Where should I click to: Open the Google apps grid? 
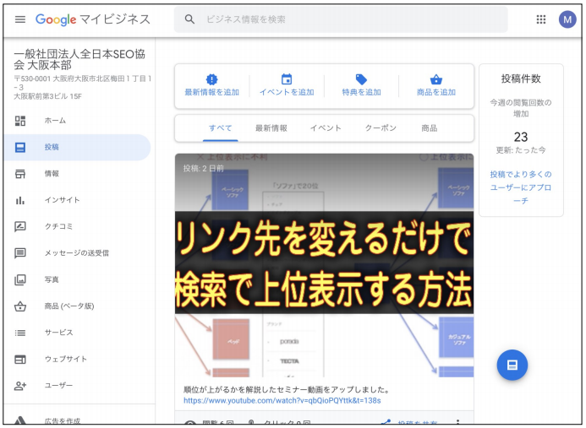pos(541,19)
